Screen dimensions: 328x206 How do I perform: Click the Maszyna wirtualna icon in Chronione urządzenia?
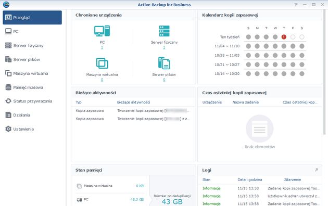[x=102, y=63]
